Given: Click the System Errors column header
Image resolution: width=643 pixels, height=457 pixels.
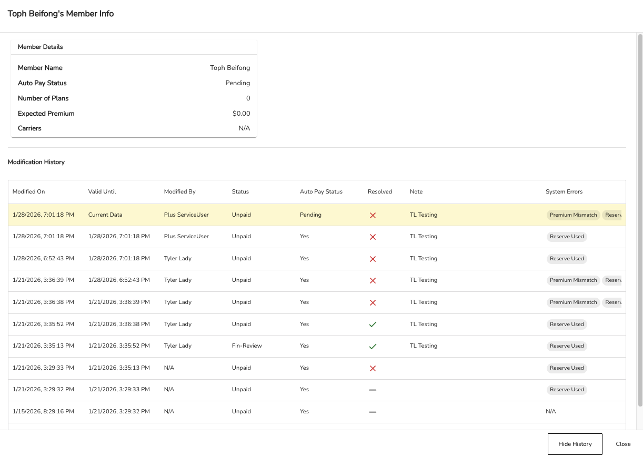Looking at the screenshot, I should (564, 191).
